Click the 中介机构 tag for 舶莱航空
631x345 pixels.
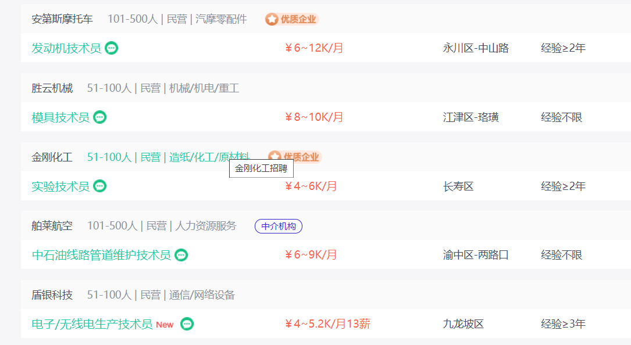pyautogui.click(x=279, y=227)
